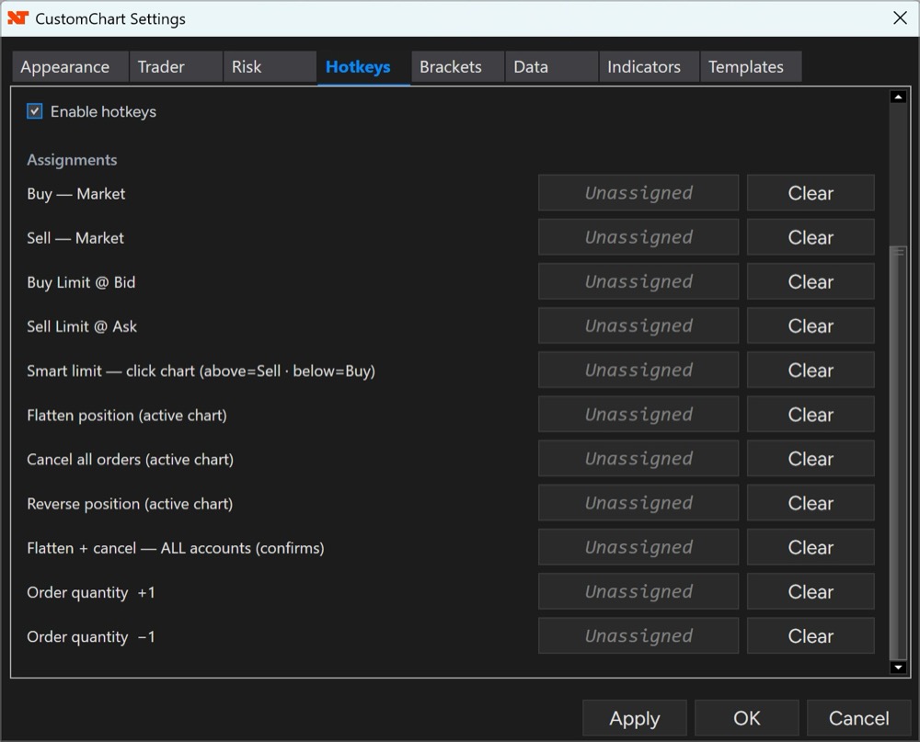Assign hotkey for Sell — Market

coord(638,237)
